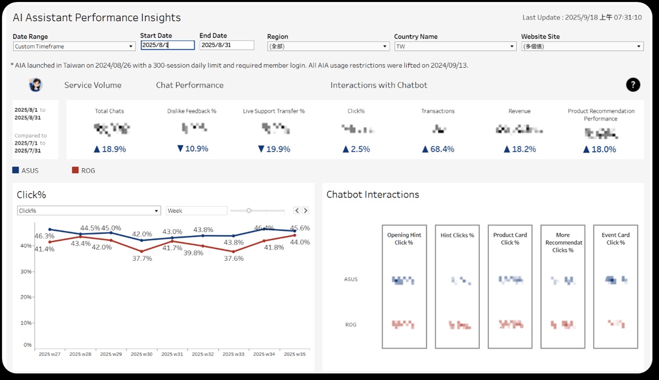
Task: Click the next period right arrow
Action: pos(305,210)
